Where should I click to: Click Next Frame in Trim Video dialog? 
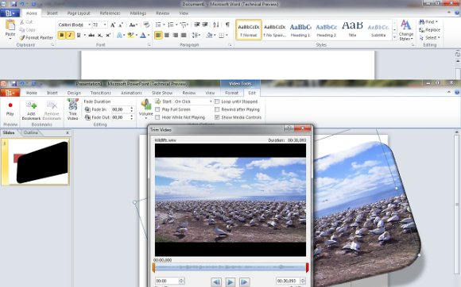tap(244, 282)
